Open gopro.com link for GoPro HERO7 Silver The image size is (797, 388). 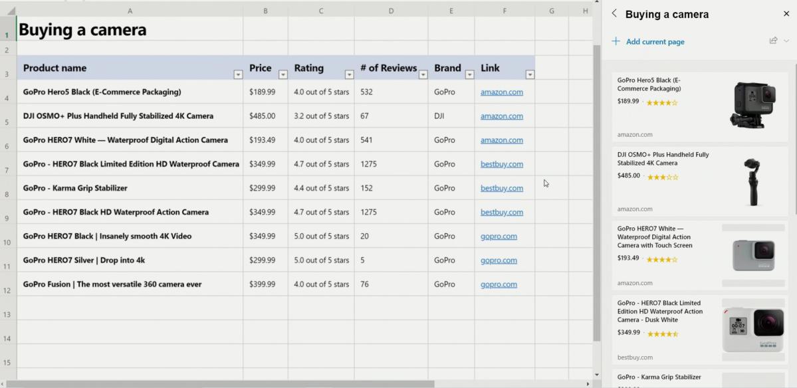499,260
